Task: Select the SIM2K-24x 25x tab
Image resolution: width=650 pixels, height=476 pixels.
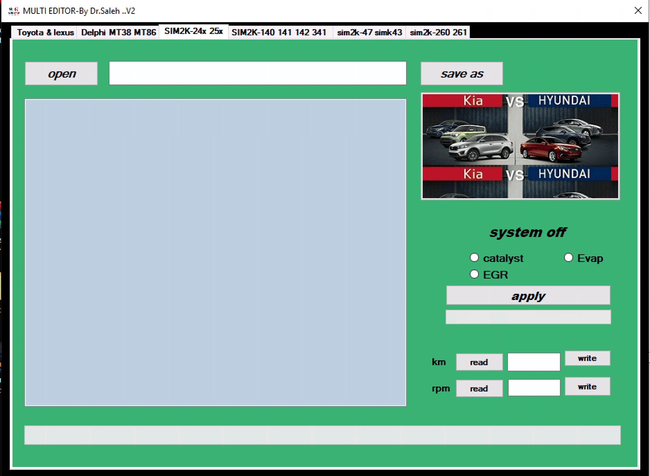Action: pos(193,32)
